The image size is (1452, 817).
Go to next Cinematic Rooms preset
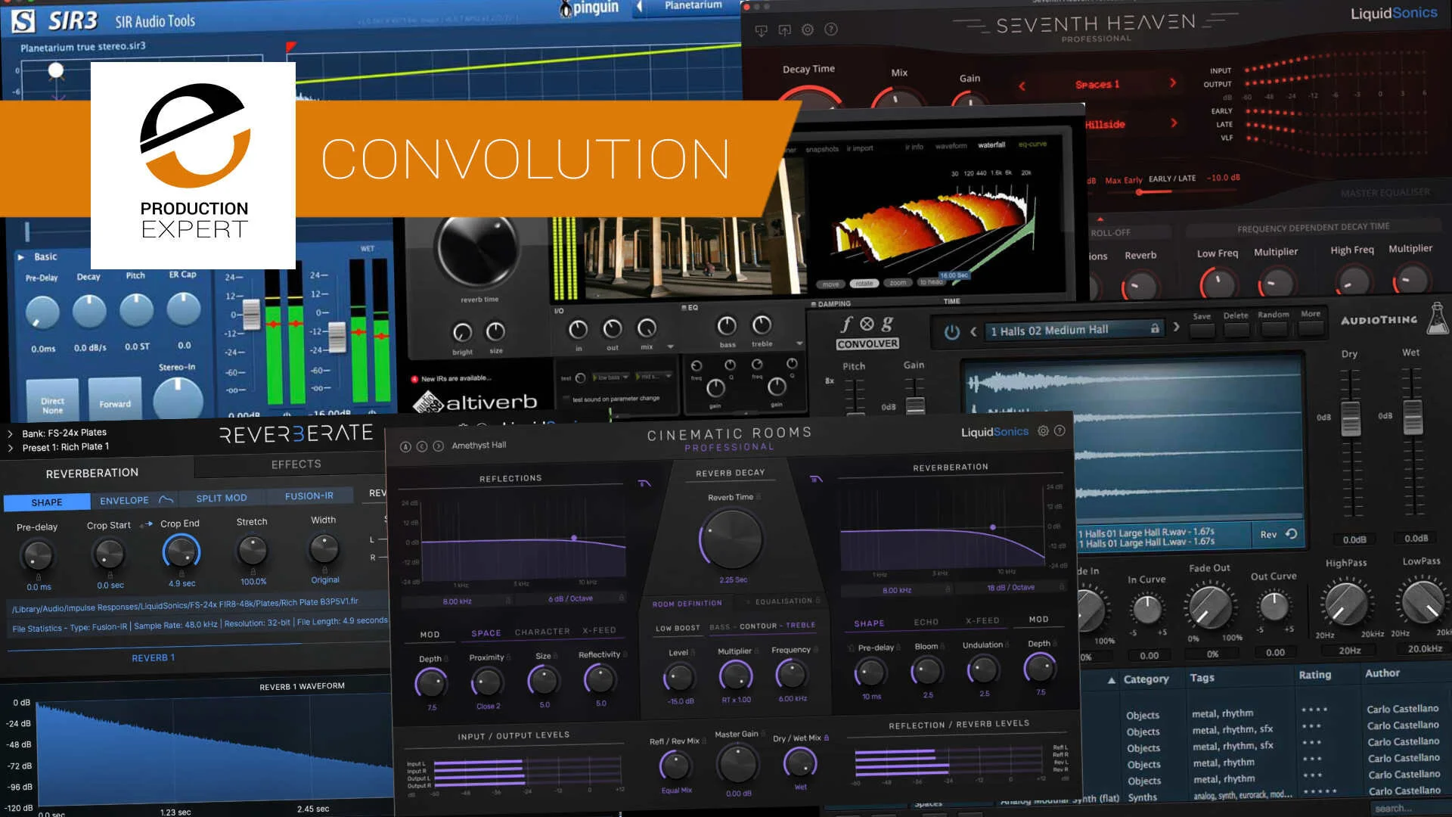point(438,446)
